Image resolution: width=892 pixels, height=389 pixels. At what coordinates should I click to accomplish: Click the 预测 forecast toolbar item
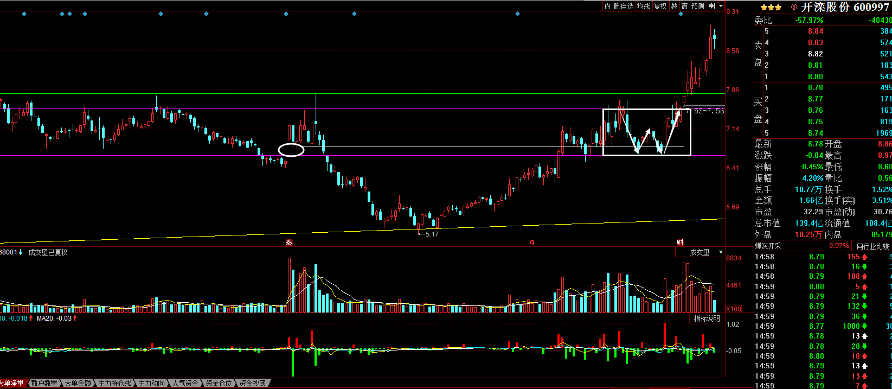(x=698, y=6)
